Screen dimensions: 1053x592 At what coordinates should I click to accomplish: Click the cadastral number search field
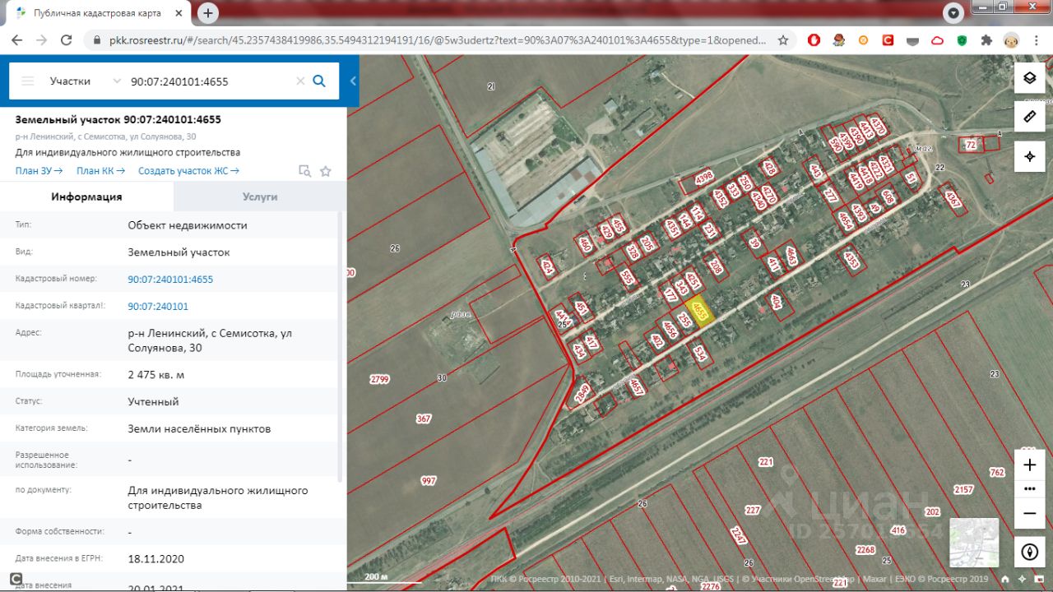click(x=208, y=81)
